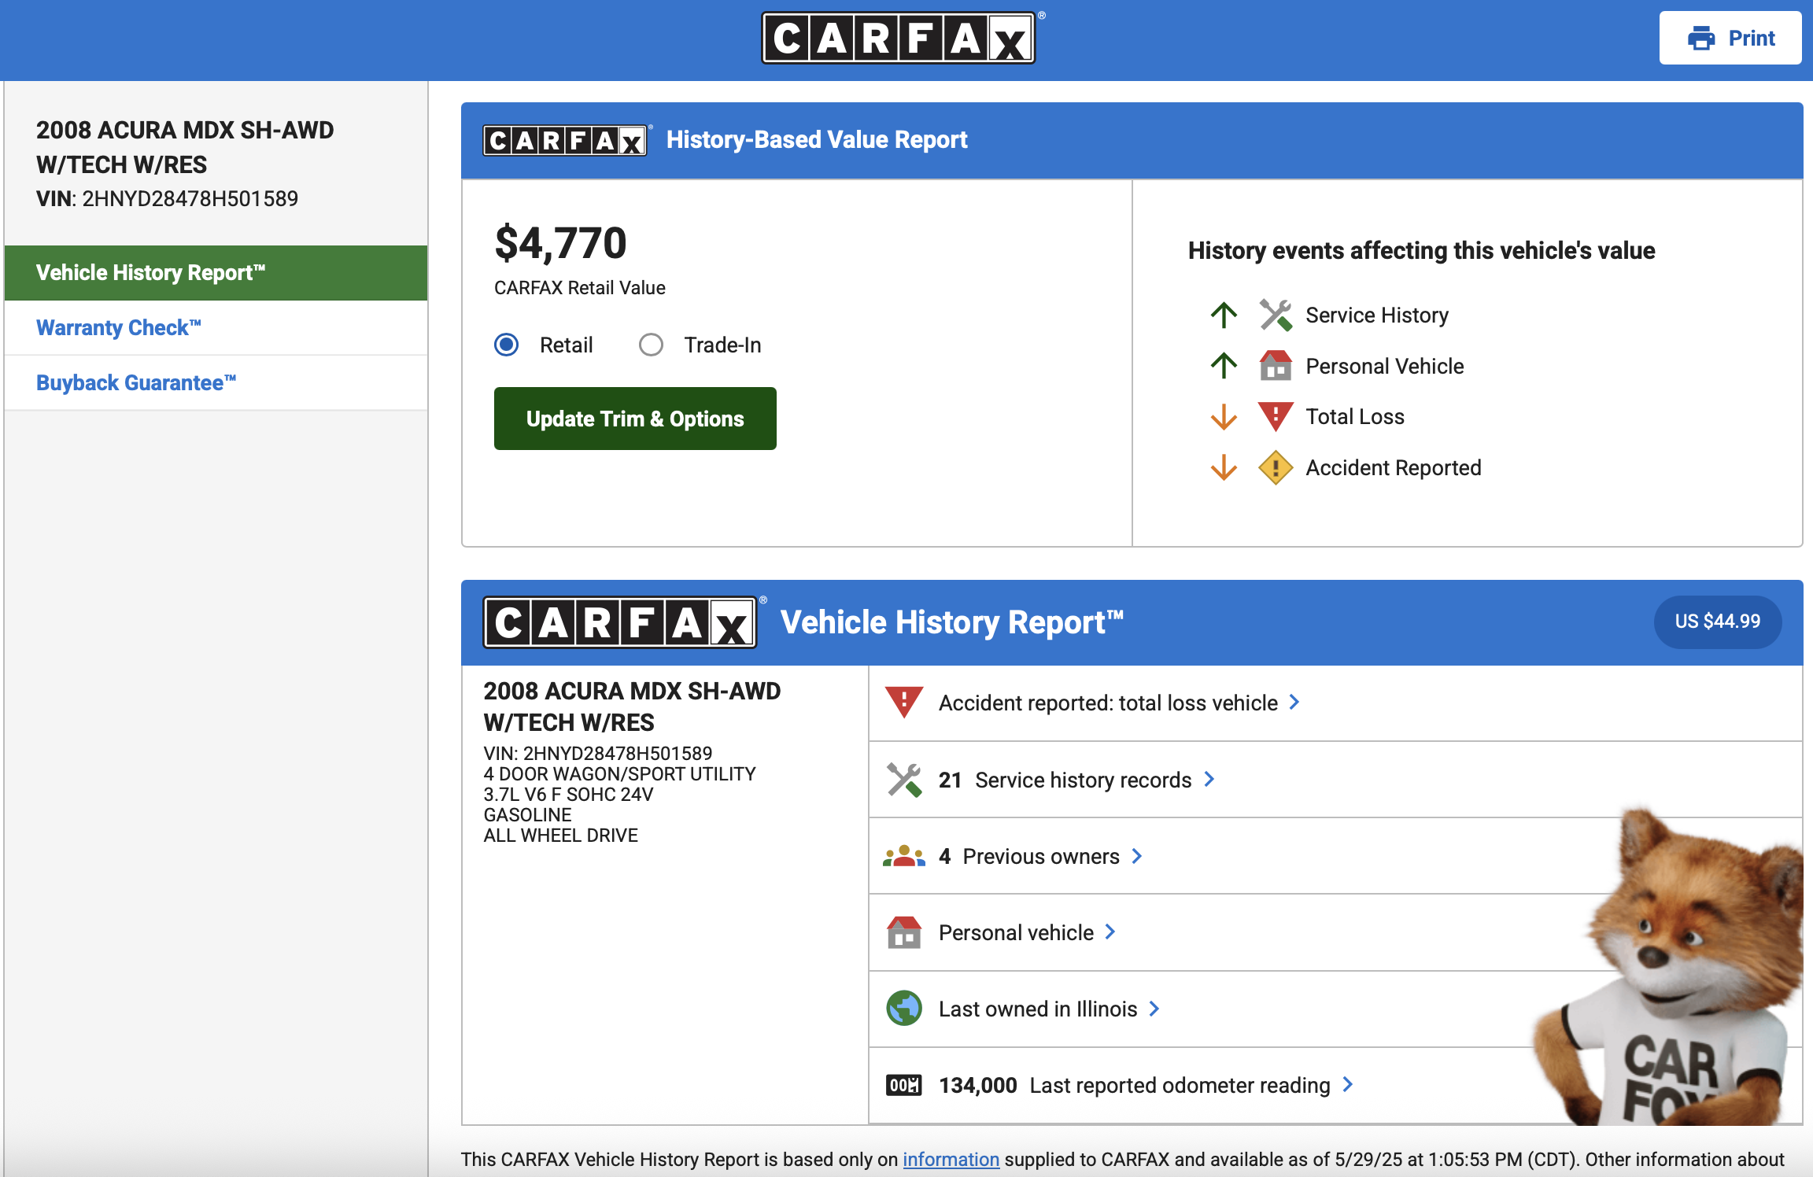Open the Buyback Guarantee sidebar tab

[216, 383]
